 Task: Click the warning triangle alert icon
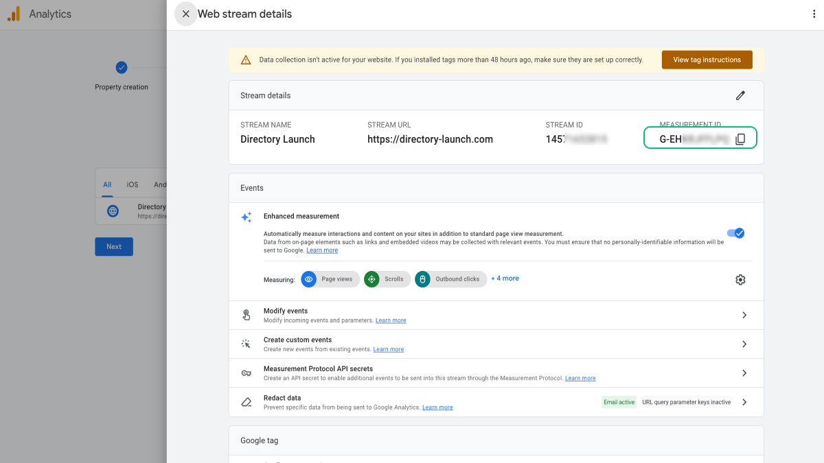click(246, 60)
